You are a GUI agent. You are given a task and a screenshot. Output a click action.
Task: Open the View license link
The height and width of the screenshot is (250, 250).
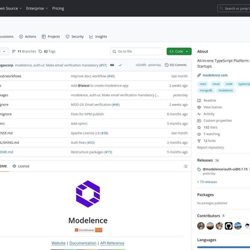213,107
